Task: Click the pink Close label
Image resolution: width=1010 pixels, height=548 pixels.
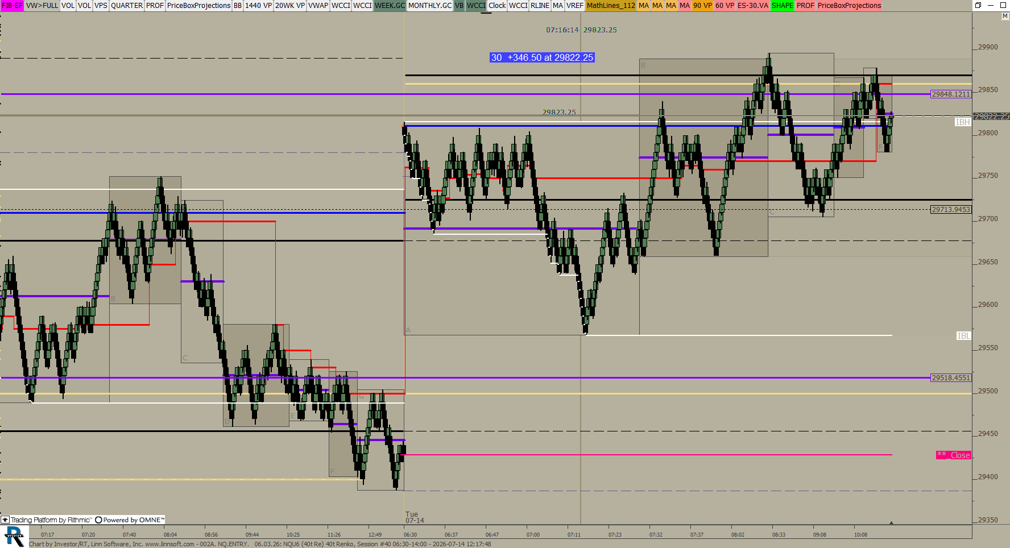Action: [954, 455]
